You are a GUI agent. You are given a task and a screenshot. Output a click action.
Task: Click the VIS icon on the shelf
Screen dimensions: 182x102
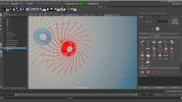click(58, 9)
